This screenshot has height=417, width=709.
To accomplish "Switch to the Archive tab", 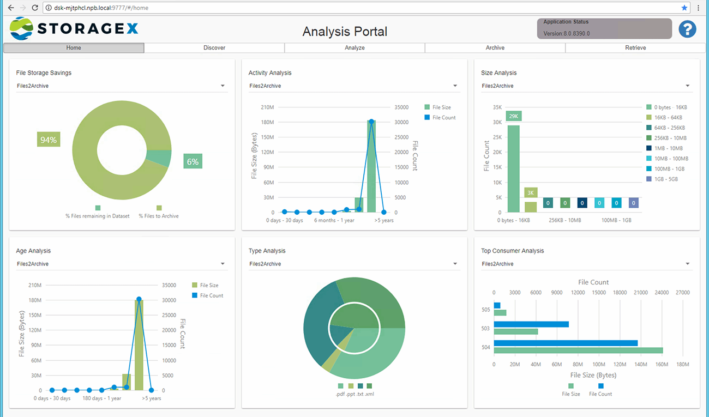I will pos(494,47).
